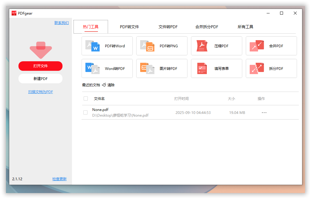Select the 压缩PDF compress tool icon
The width and height of the screenshot is (311, 199).
202,46
